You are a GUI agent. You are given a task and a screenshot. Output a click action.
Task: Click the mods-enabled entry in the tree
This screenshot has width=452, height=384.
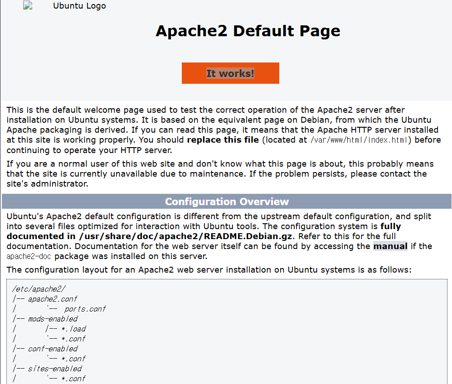click(x=53, y=319)
